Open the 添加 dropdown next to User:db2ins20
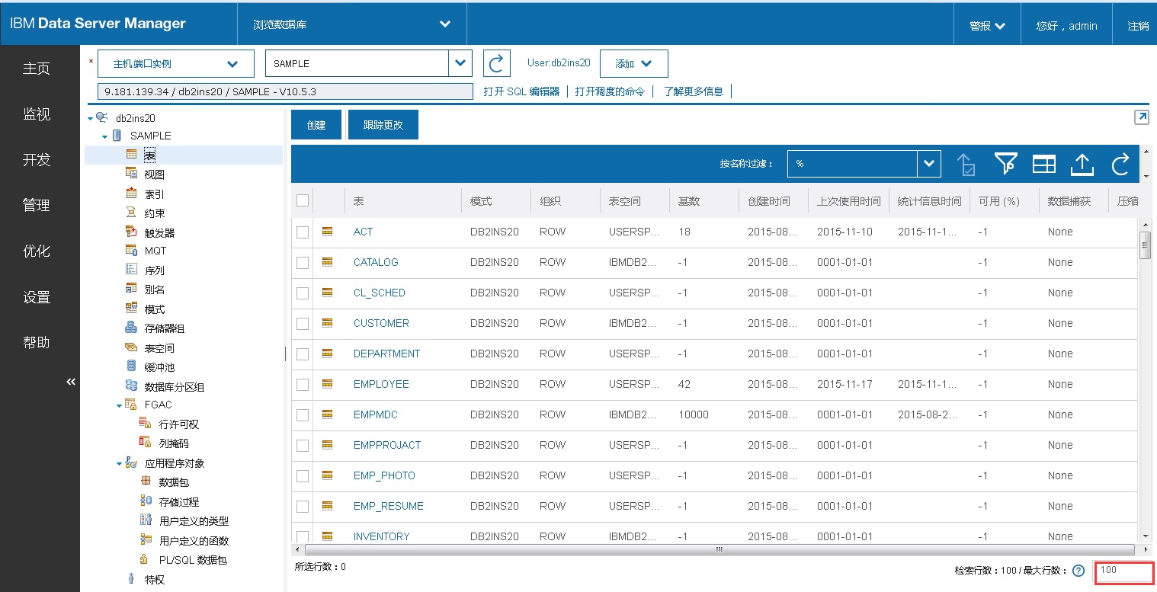The image size is (1157, 592). [633, 63]
